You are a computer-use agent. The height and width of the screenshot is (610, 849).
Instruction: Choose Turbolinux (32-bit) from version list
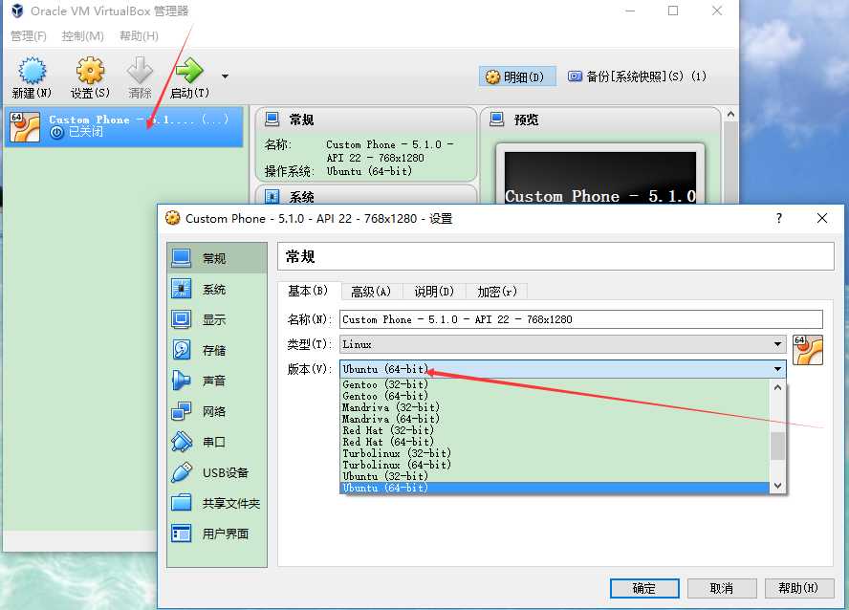click(x=555, y=453)
